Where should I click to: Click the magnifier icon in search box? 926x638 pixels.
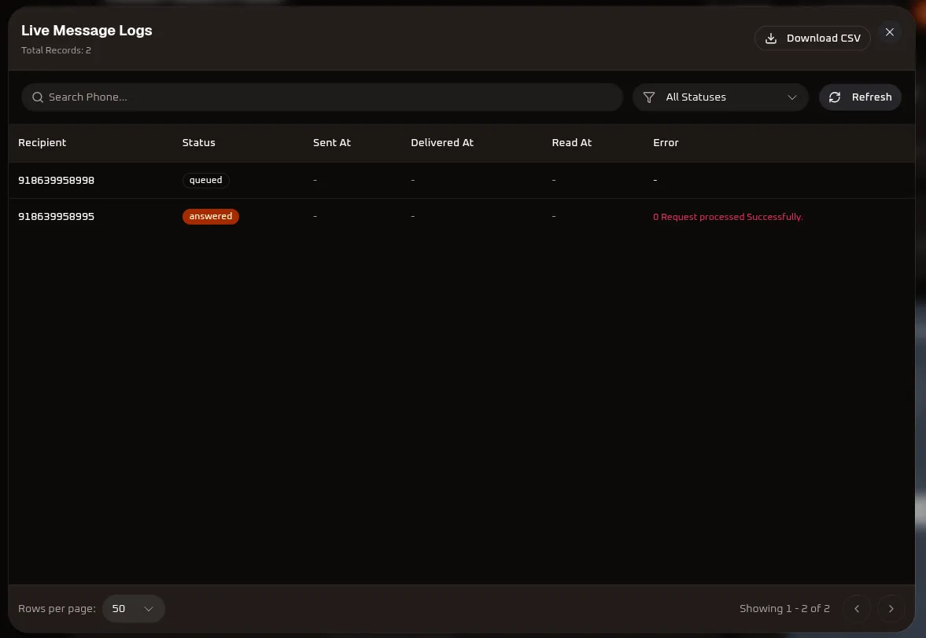point(38,97)
